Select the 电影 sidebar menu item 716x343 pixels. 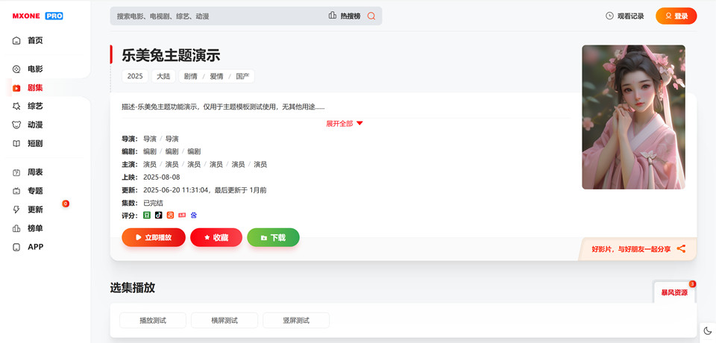pyautogui.click(x=35, y=69)
